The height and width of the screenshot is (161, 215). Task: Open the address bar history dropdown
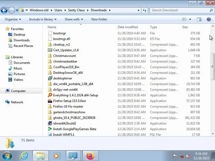point(138,10)
